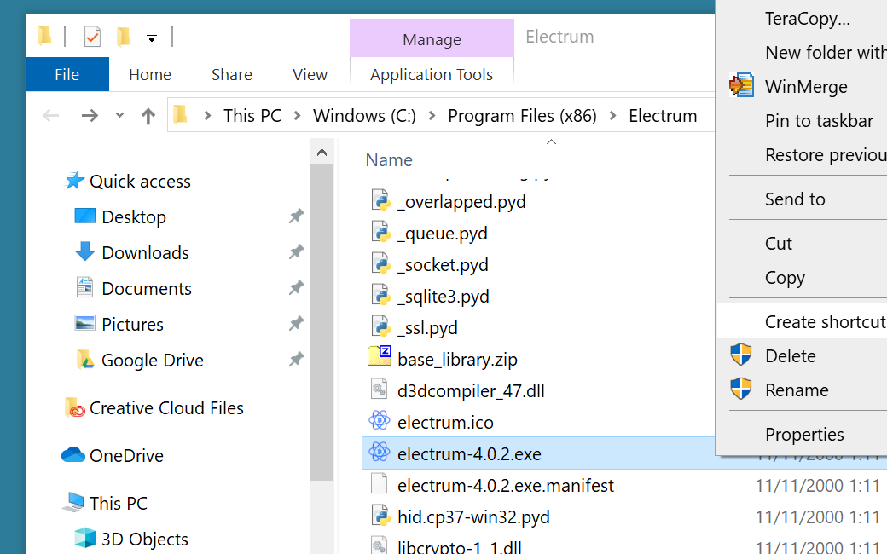The height and width of the screenshot is (554, 887).
Task: Click pin icon next to Google Drive
Action: [297, 359]
